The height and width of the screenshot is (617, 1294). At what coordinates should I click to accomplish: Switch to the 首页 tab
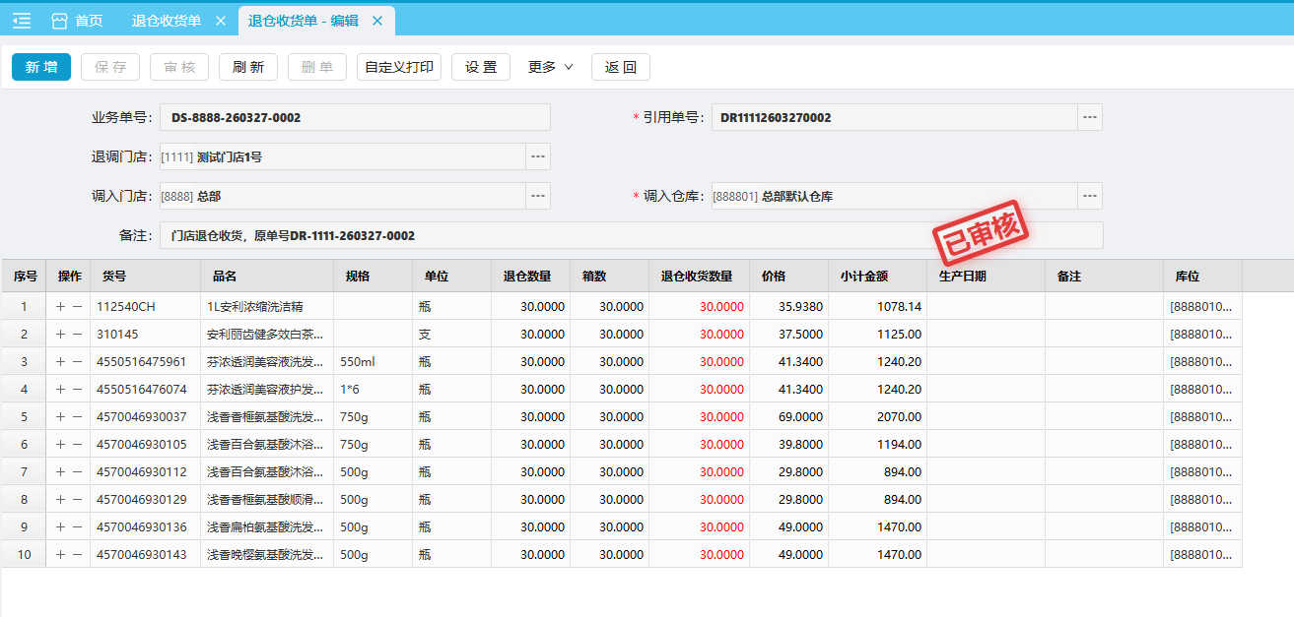click(77, 21)
